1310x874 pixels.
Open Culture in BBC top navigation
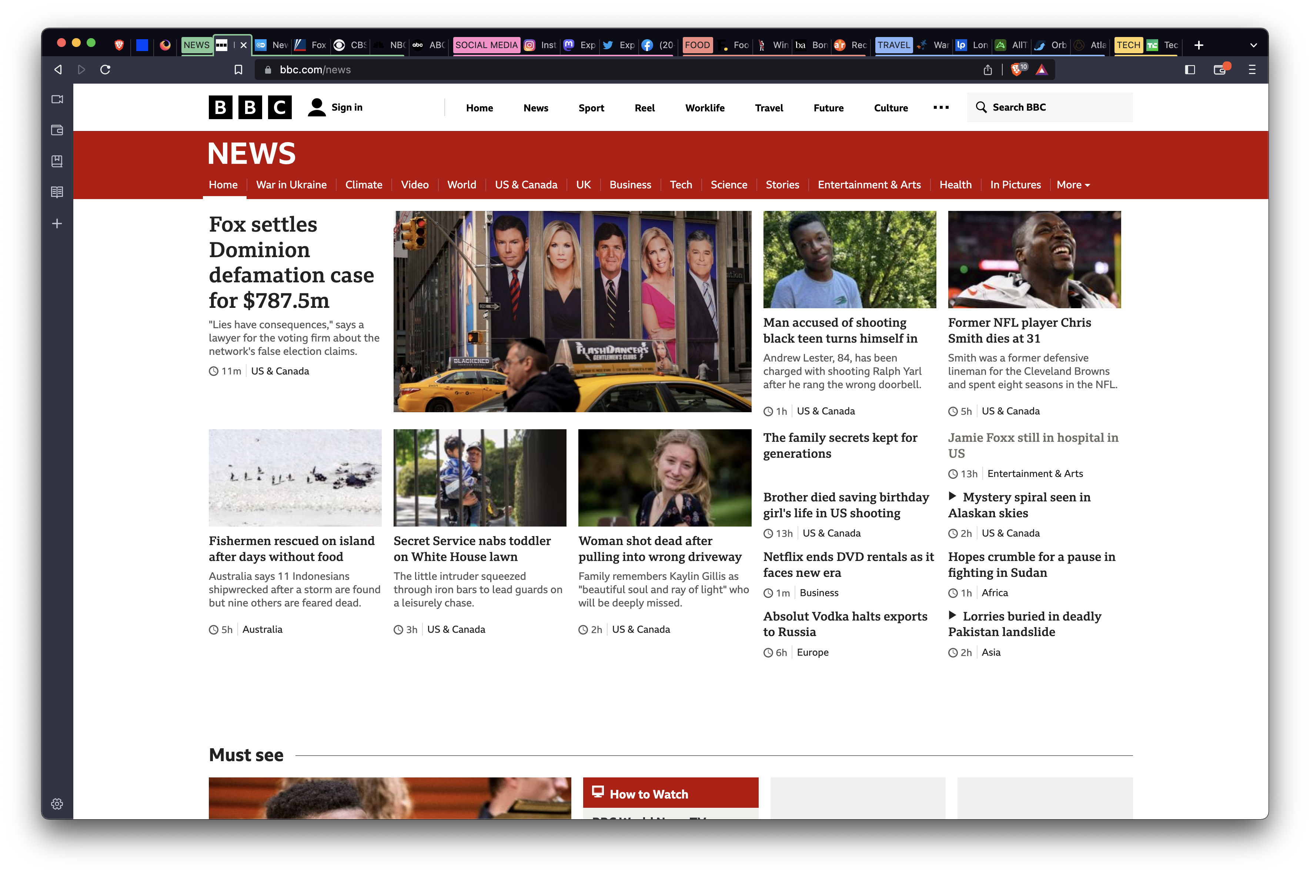click(890, 108)
